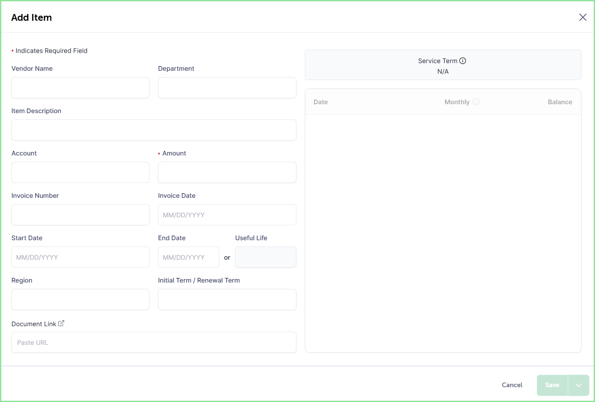Viewport: 595px width, 402px height.
Task: Focus the Department field
Action: pyautogui.click(x=227, y=88)
